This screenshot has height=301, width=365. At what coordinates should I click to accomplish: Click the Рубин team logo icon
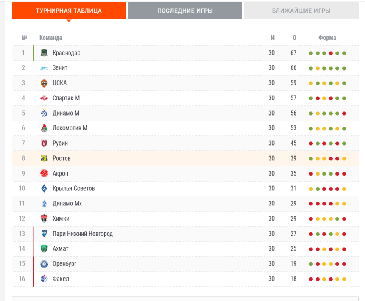point(44,143)
